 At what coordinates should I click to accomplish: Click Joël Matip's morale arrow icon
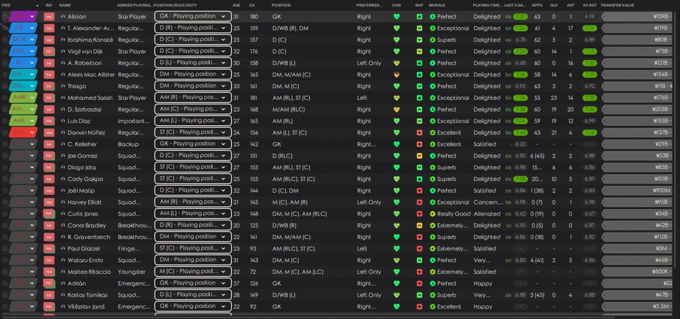coord(432,191)
